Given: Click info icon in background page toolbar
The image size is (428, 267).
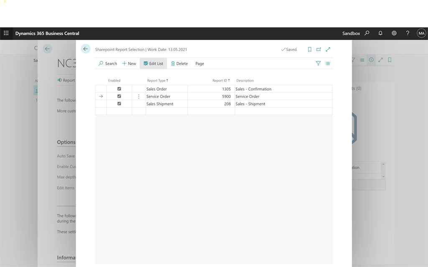Looking at the screenshot, I should [371, 60].
